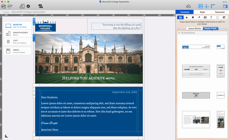The image size is (229, 140).
Task: Click the second paper-plane send icon
Action: 10,6
